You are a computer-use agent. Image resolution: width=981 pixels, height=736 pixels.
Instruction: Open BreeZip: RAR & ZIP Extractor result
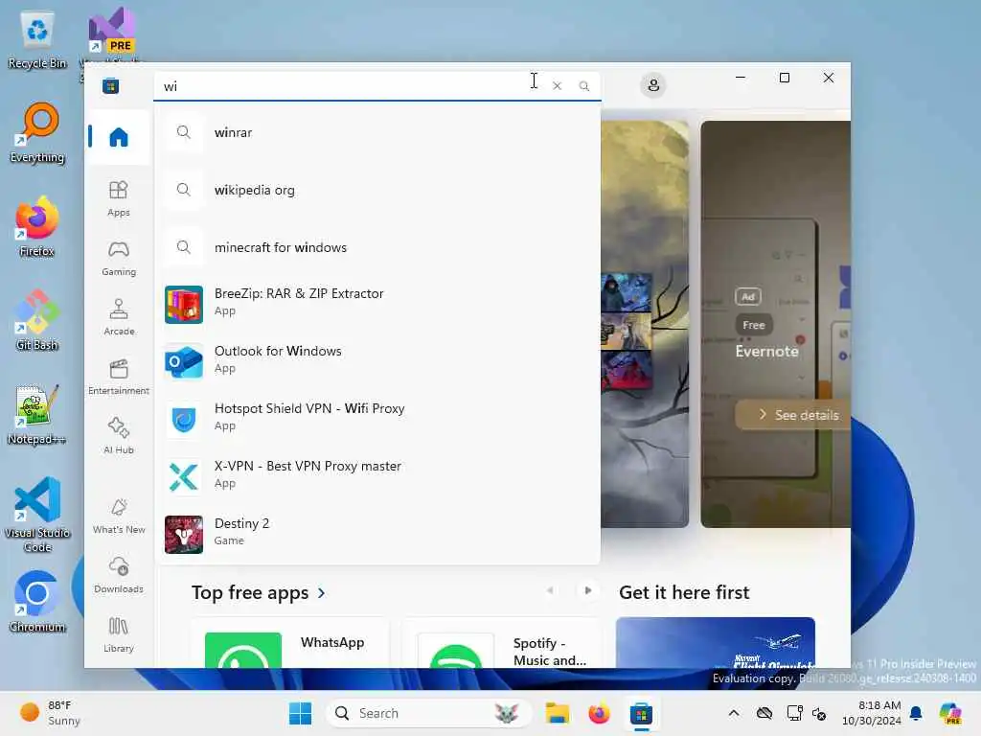coord(377,304)
